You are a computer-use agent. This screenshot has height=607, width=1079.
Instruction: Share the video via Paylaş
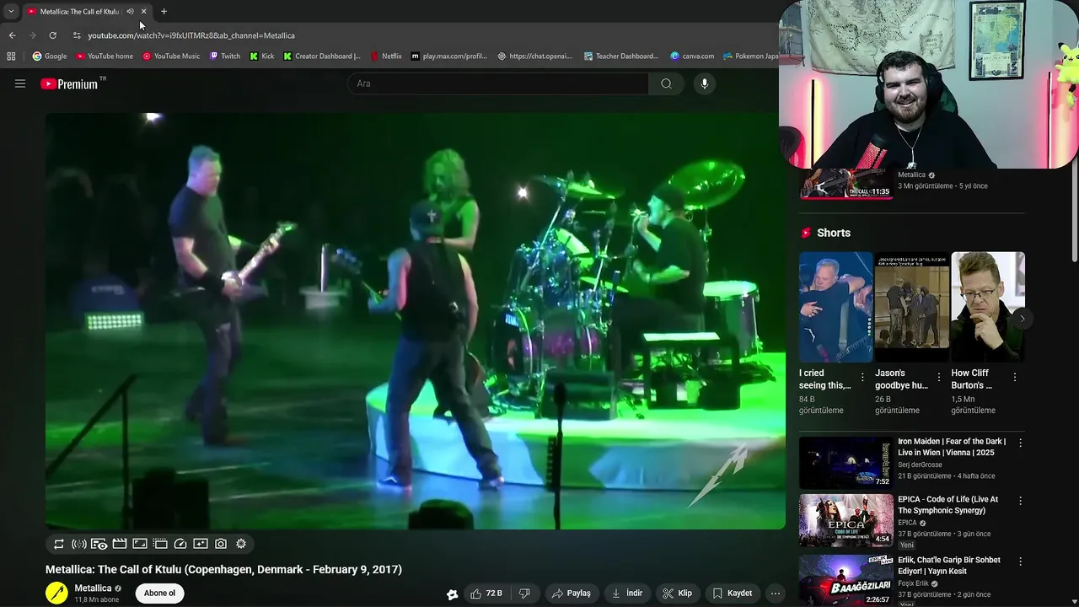coord(572,594)
